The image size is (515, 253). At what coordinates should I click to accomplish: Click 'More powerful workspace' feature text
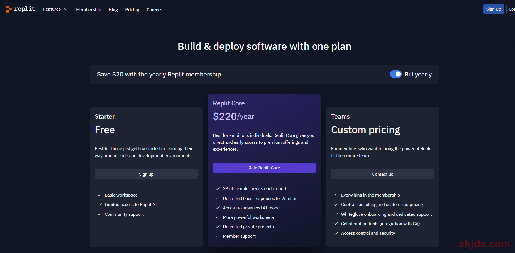(248, 217)
